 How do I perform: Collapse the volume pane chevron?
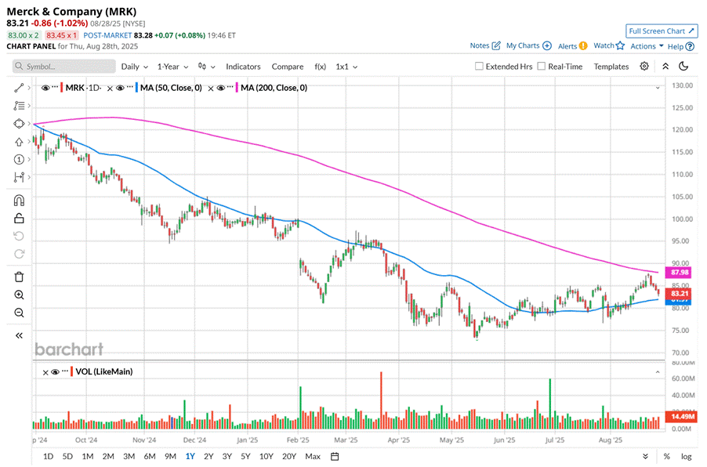tap(658, 372)
